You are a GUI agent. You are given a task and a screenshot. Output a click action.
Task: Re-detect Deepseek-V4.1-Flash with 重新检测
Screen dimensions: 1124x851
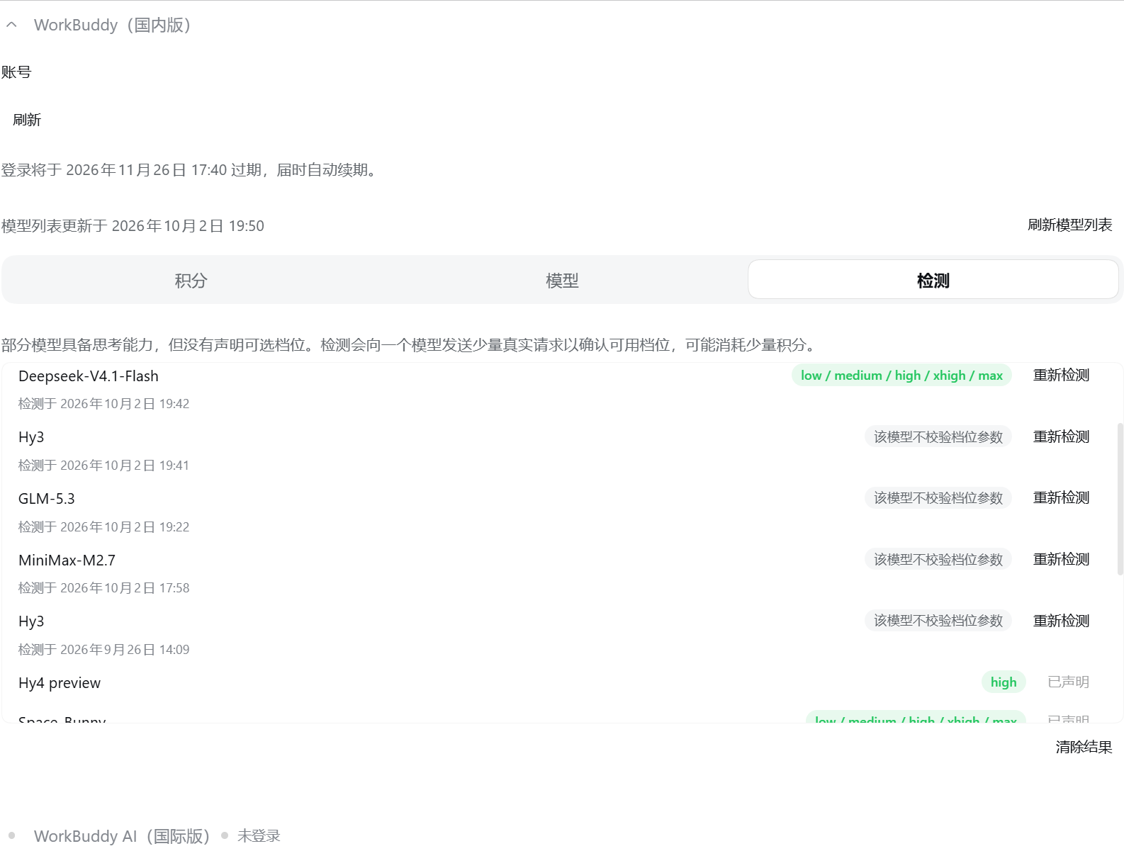(x=1061, y=375)
